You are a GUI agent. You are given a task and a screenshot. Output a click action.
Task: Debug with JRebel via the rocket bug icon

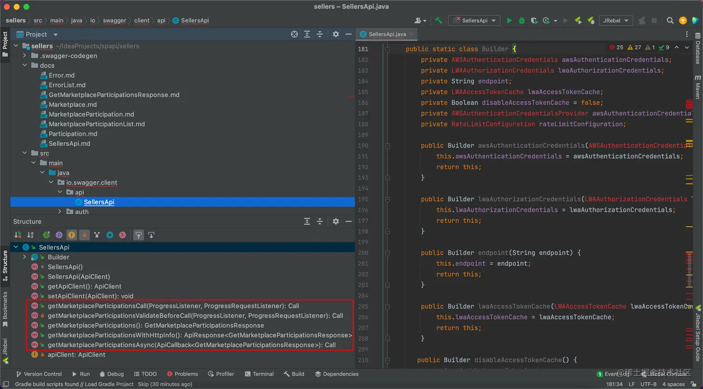(591, 20)
